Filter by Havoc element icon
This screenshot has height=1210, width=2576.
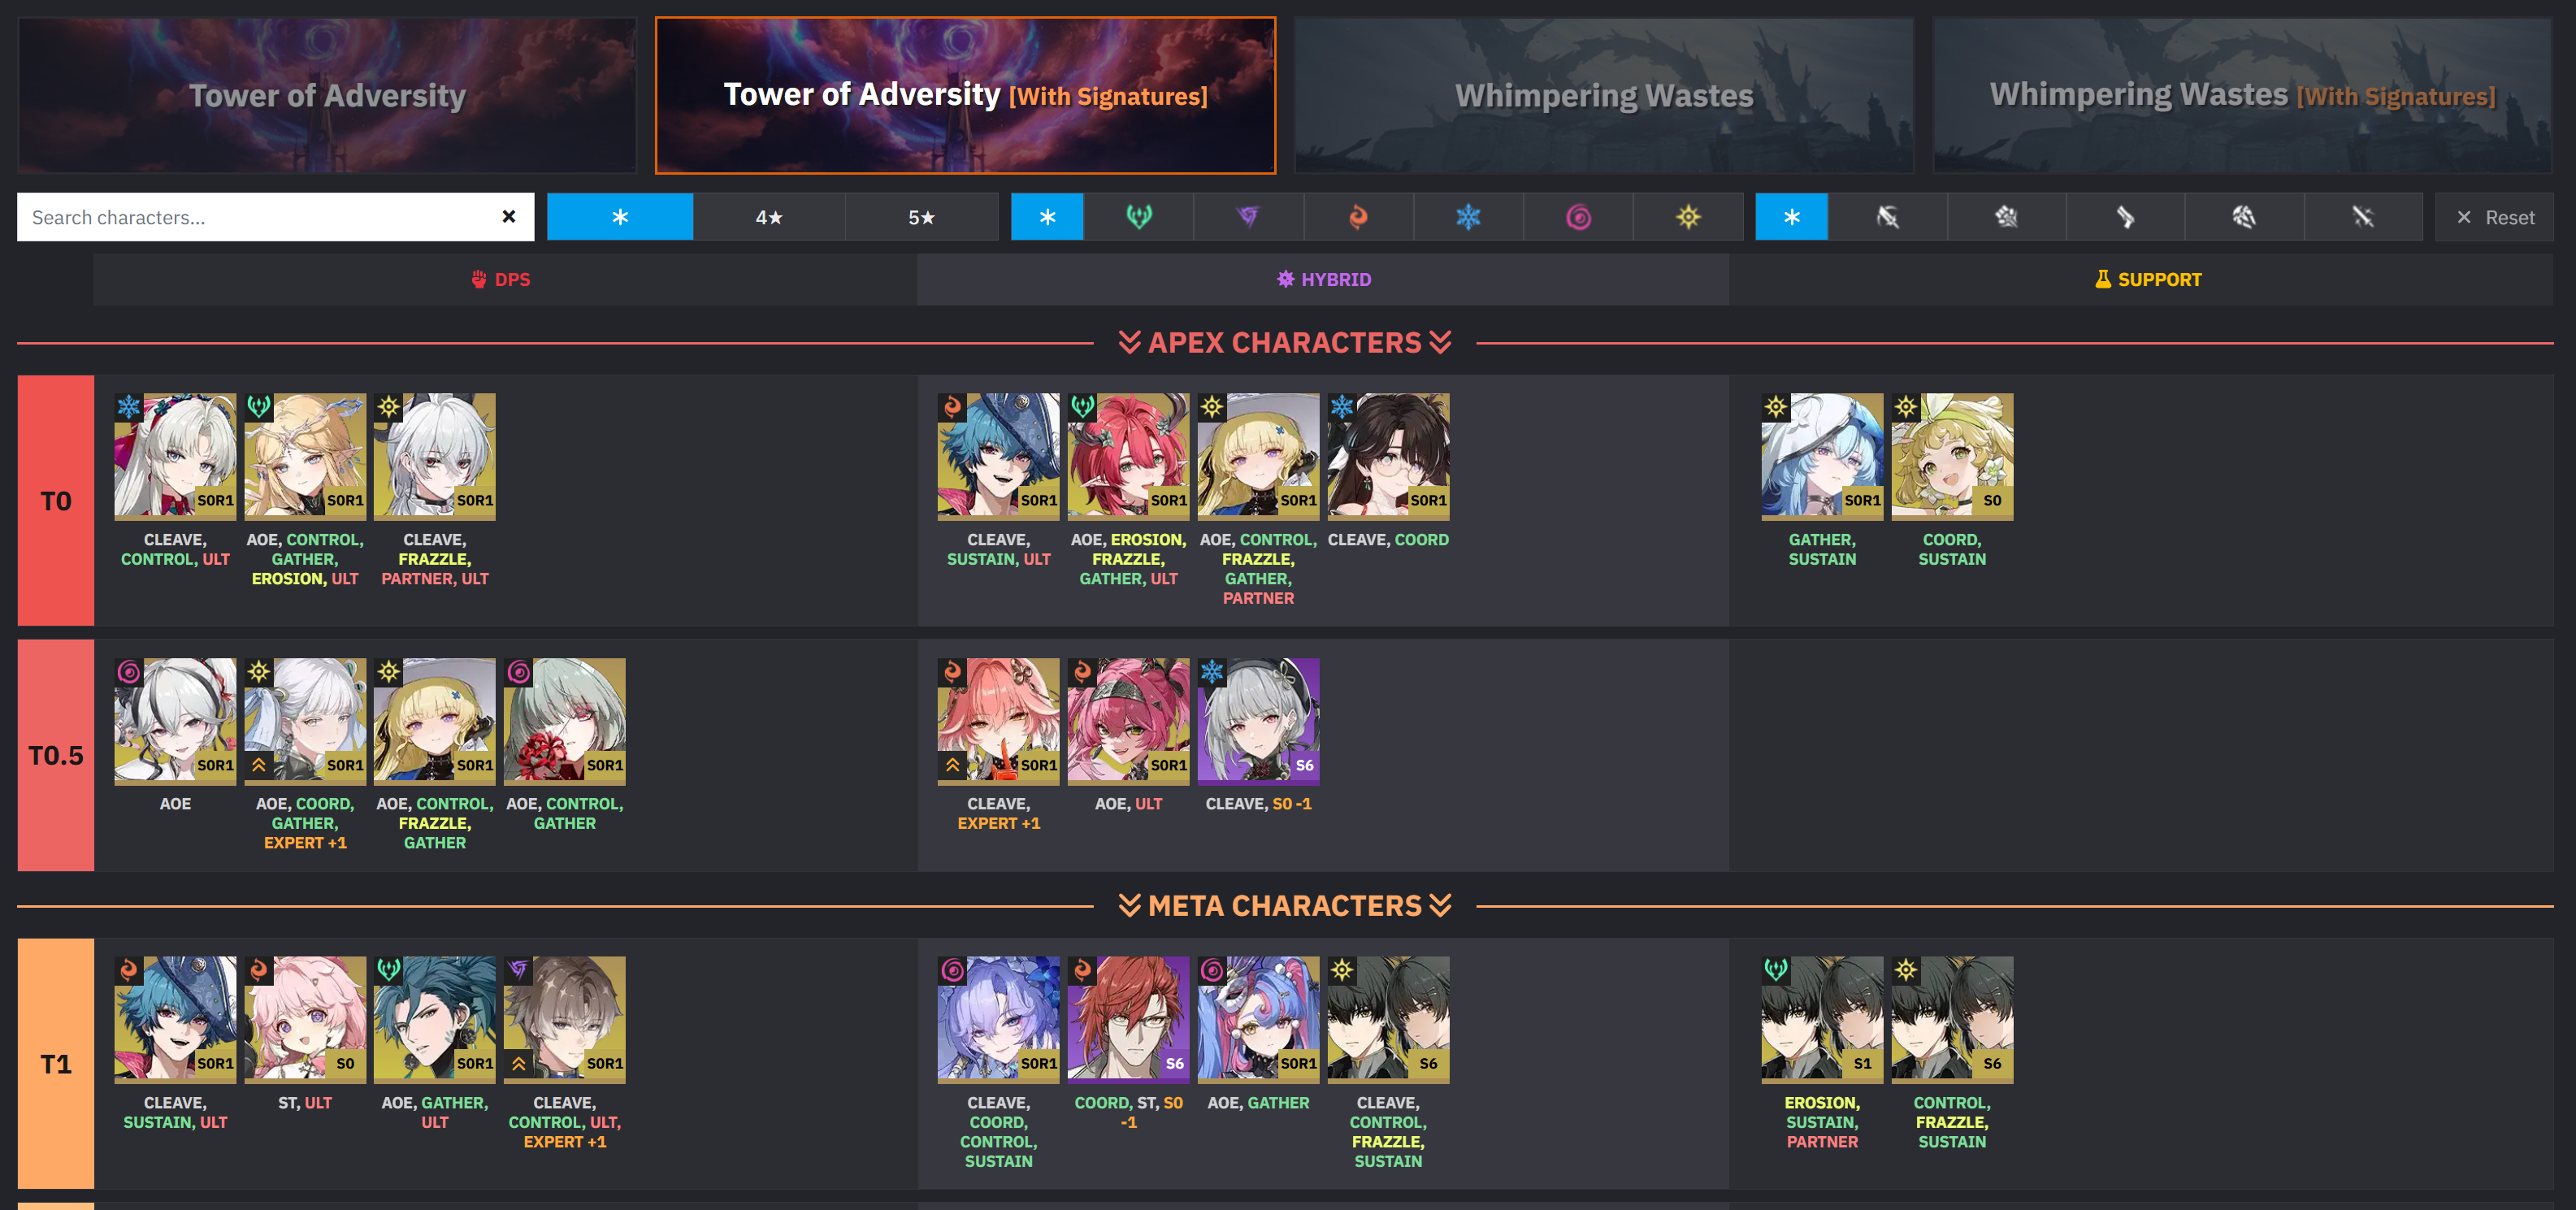point(1578,217)
